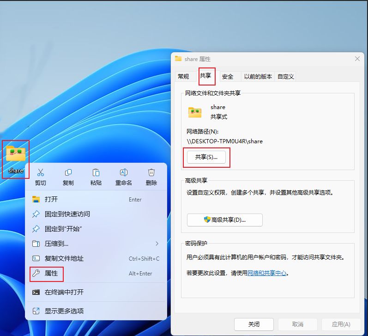
Task: Select 在终端中打开 menu entry
Action: [x=64, y=292]
